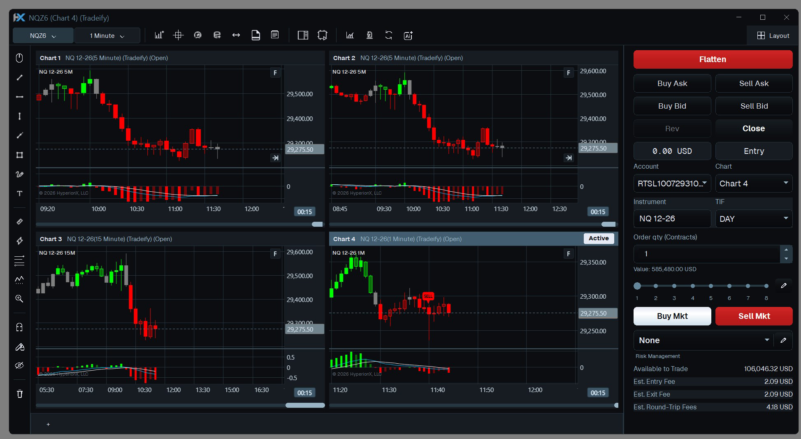Open the speedometer gauge icon

(198, 35)
